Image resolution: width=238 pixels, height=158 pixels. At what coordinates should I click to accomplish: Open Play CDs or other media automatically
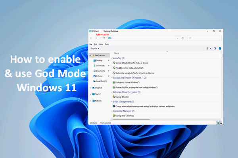pos(129,68)
